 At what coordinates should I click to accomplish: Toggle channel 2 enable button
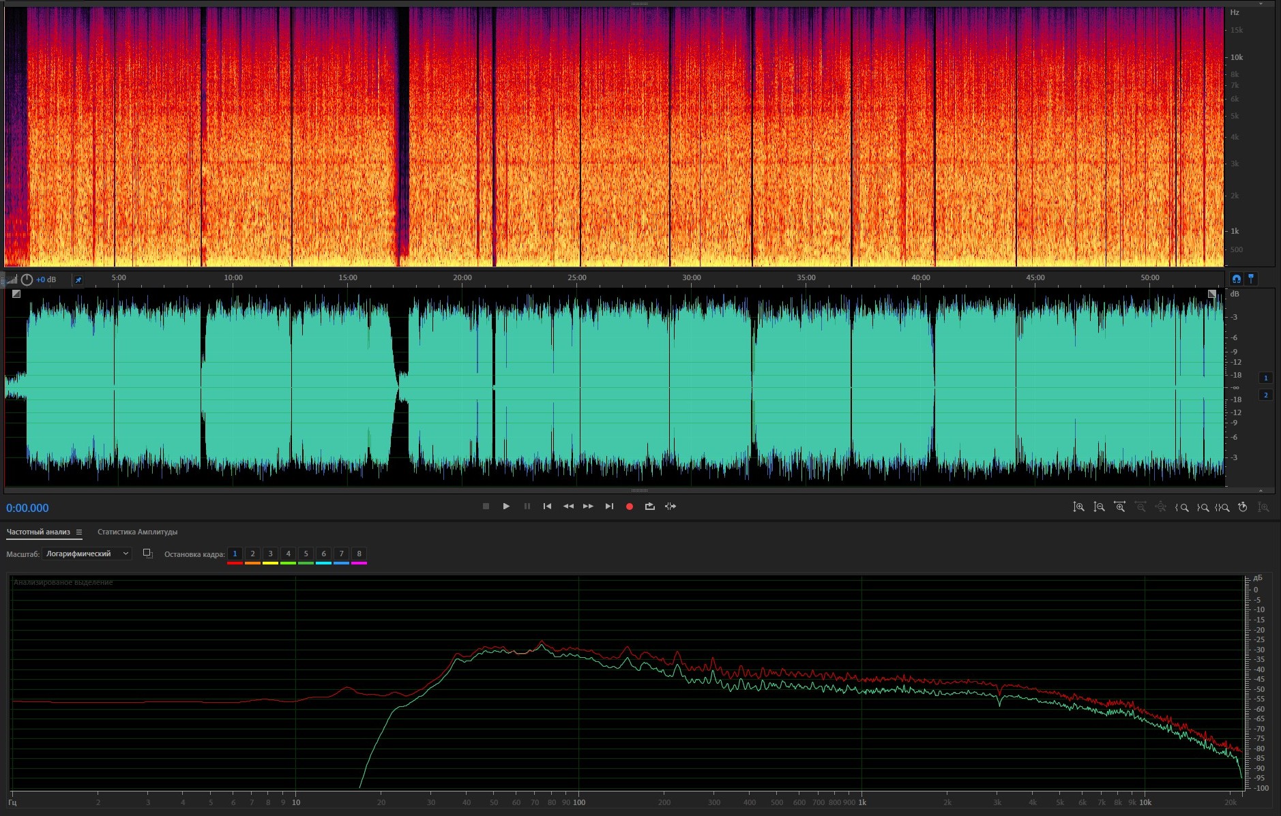tap(1265, 395)
